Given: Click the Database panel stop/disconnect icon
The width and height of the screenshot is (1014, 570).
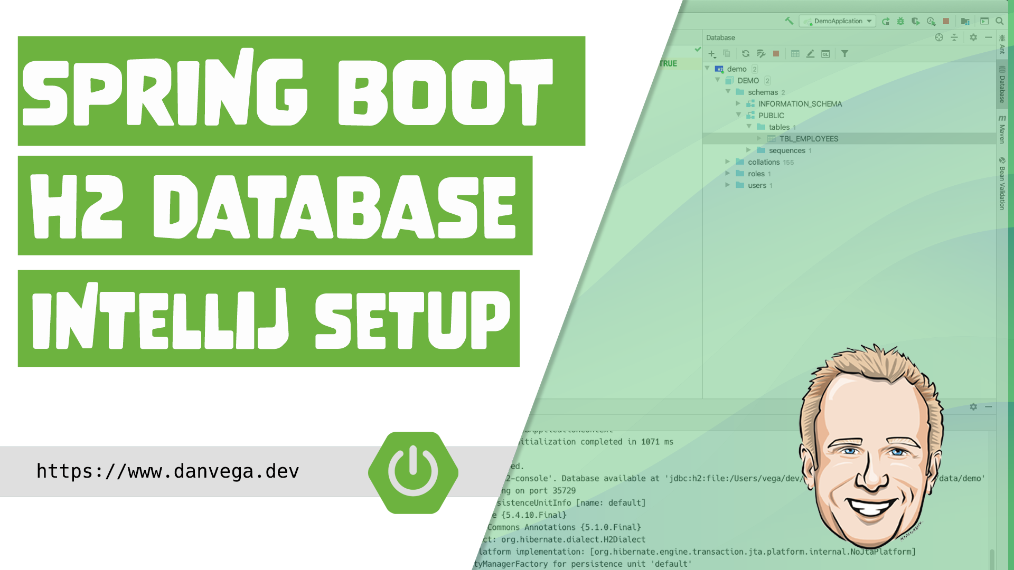Looking at the screenshot, I should tap(776, 53).
